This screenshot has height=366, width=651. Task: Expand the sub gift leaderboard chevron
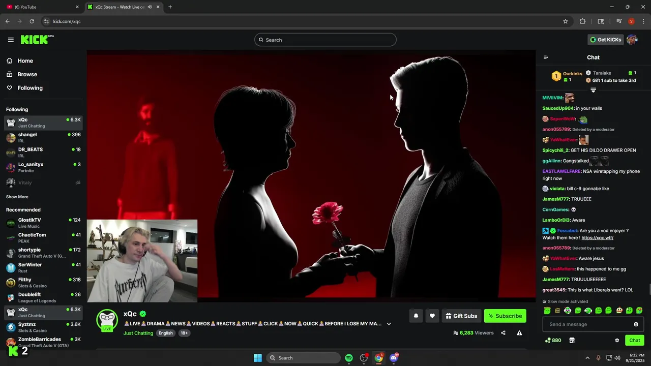(x=593, y=90)
